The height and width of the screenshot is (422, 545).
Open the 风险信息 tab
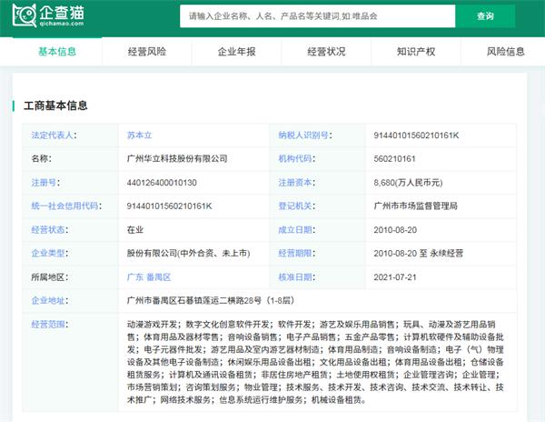point(505,52)
